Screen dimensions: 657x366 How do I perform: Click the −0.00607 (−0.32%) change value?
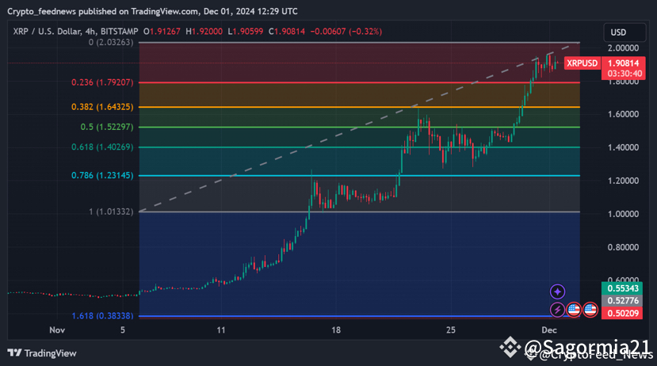pyautogui.click(x=346, y=32)
